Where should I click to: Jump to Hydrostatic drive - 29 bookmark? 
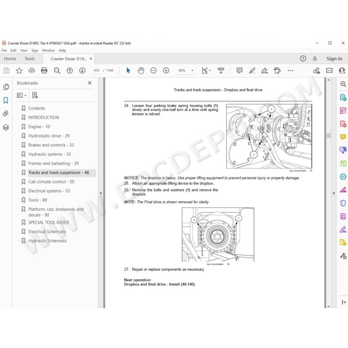click(49, 136)
